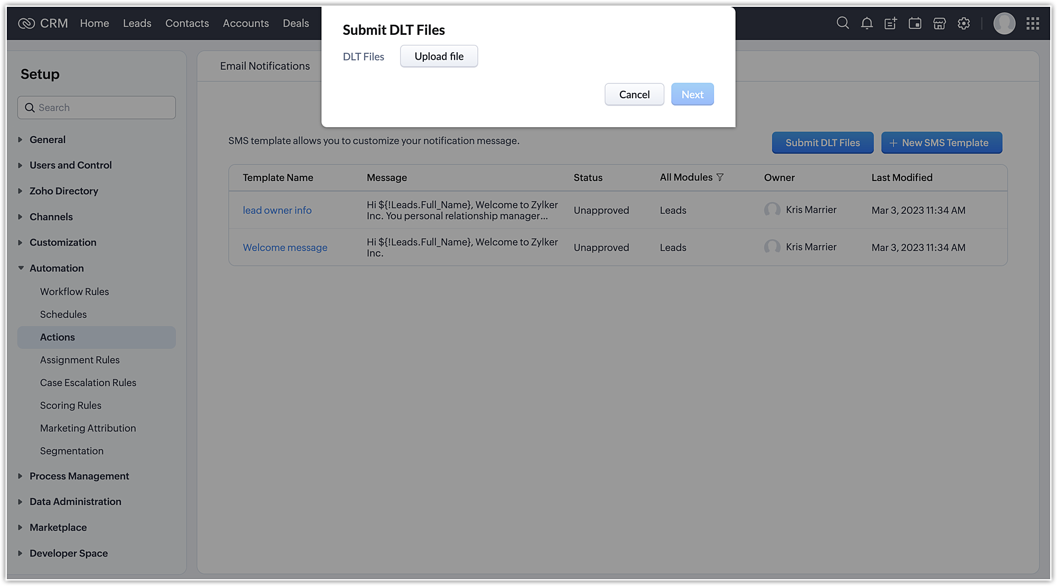Viewport: 1057px width, 586px height.
Task: Open the Contacts tab
Action: tap(187, 23)
